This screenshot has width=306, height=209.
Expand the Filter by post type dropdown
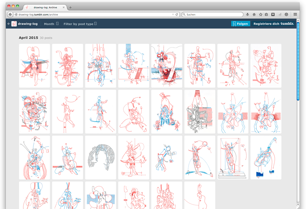80,24
